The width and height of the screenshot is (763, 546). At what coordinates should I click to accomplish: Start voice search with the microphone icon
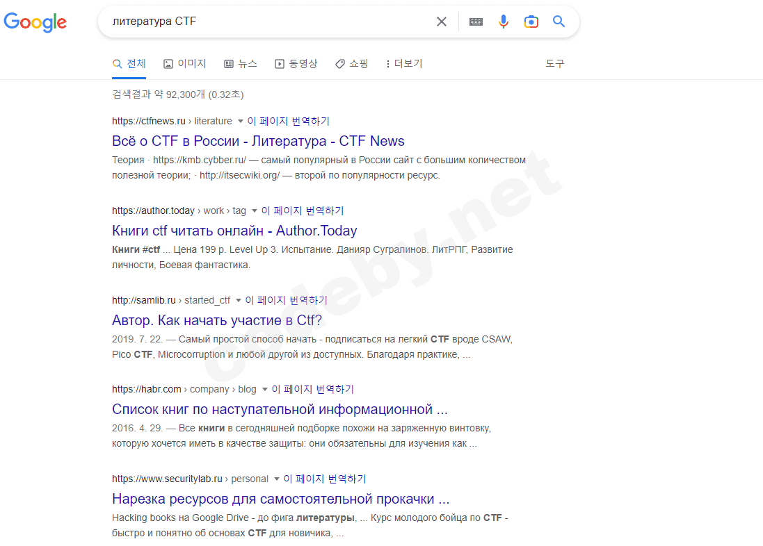click(x=503, y=22)
